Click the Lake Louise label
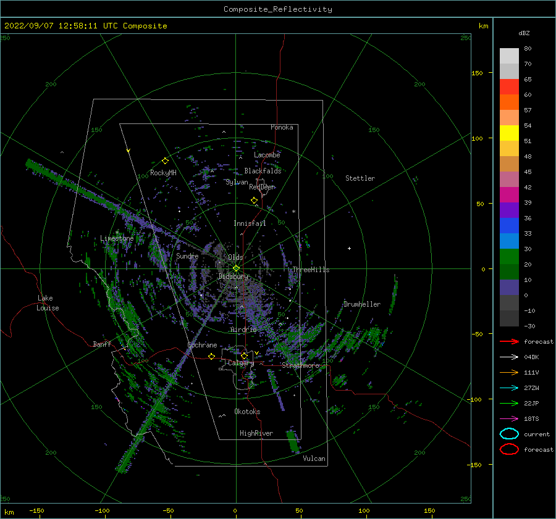The image size is (556, 519). tap(48, 303)
